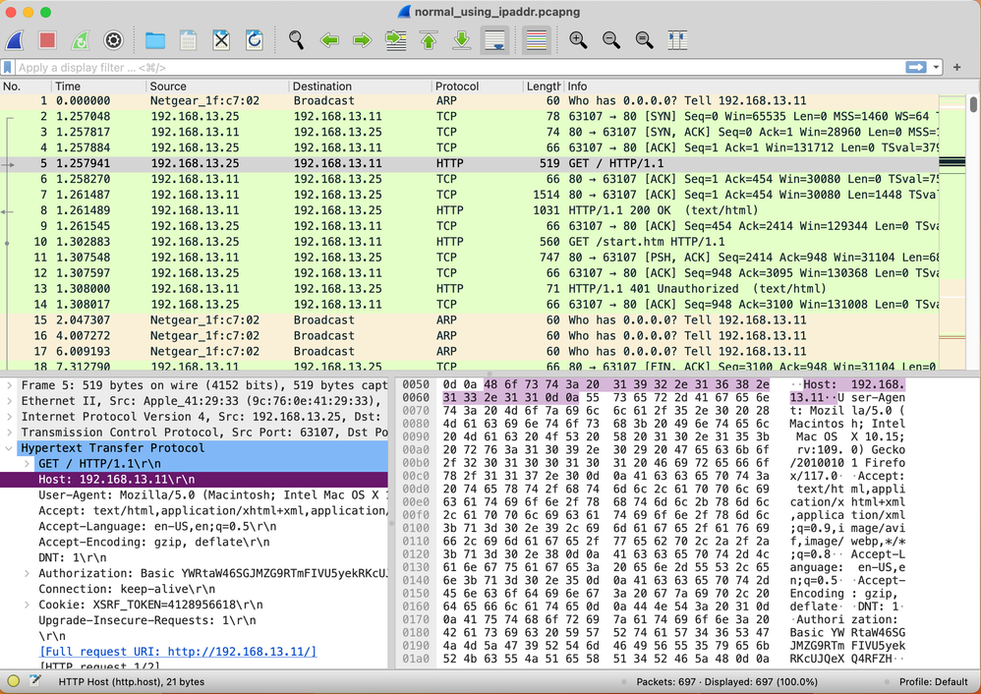Select packet 1 ARP broadcast row
Screen dimensions: 981x694
[469, 100]
